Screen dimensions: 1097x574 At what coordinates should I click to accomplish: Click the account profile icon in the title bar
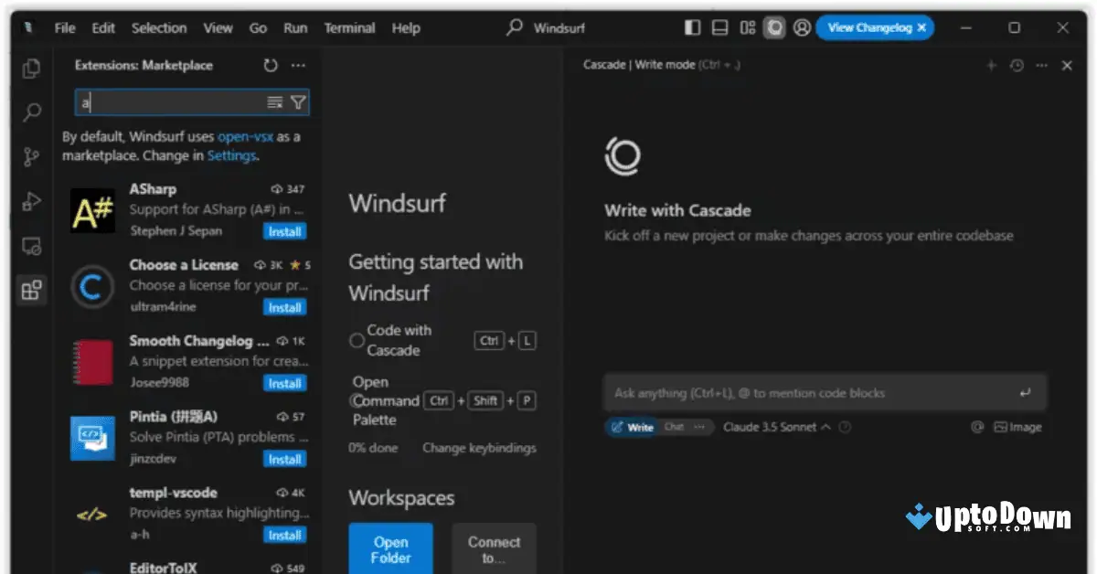point(802,27)
